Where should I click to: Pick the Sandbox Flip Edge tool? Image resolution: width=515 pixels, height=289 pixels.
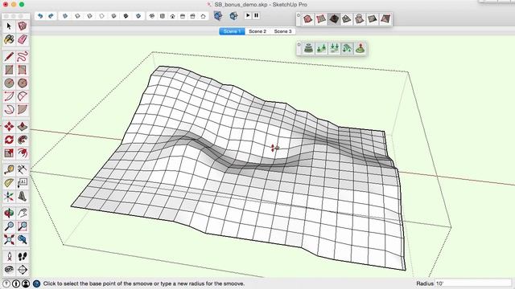coord(385,19)
